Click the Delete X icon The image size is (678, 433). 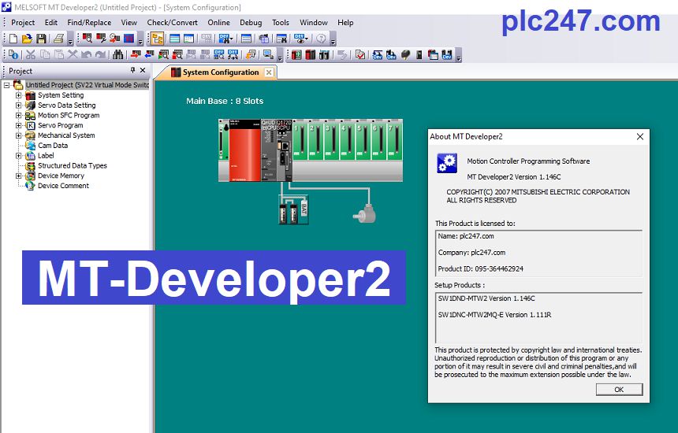(73, 55)
